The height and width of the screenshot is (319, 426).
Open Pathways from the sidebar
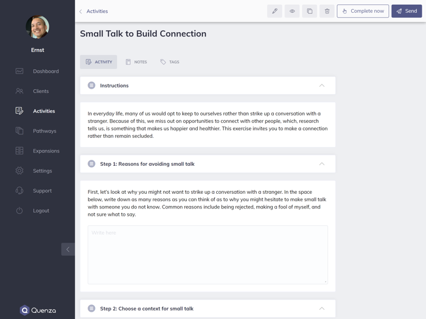pos(44,131)
